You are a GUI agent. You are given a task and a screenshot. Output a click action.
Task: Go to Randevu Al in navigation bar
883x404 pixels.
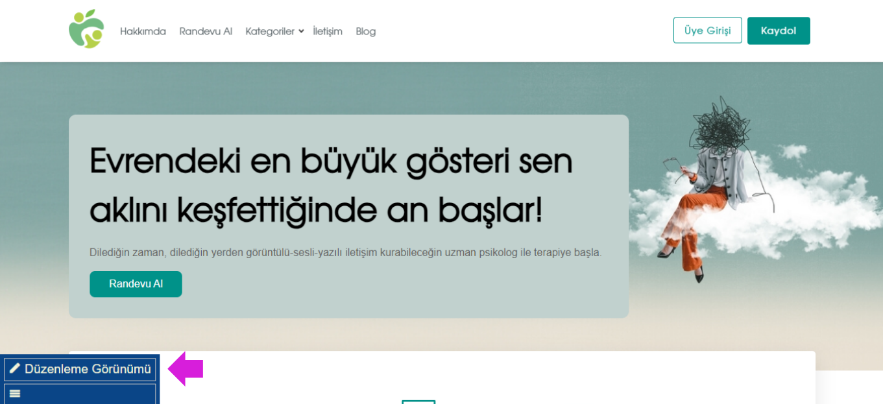pyautogui.click(x=206, y=31)
